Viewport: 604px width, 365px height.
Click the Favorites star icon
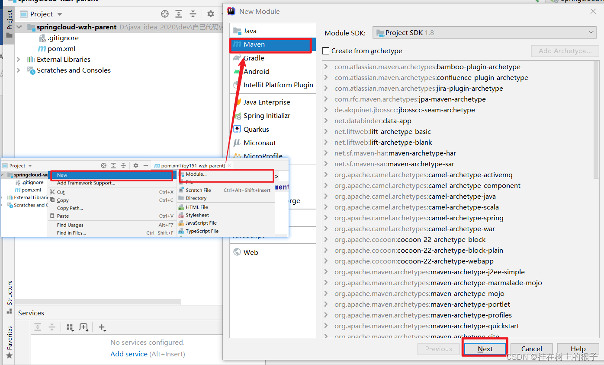pos(9,355)
